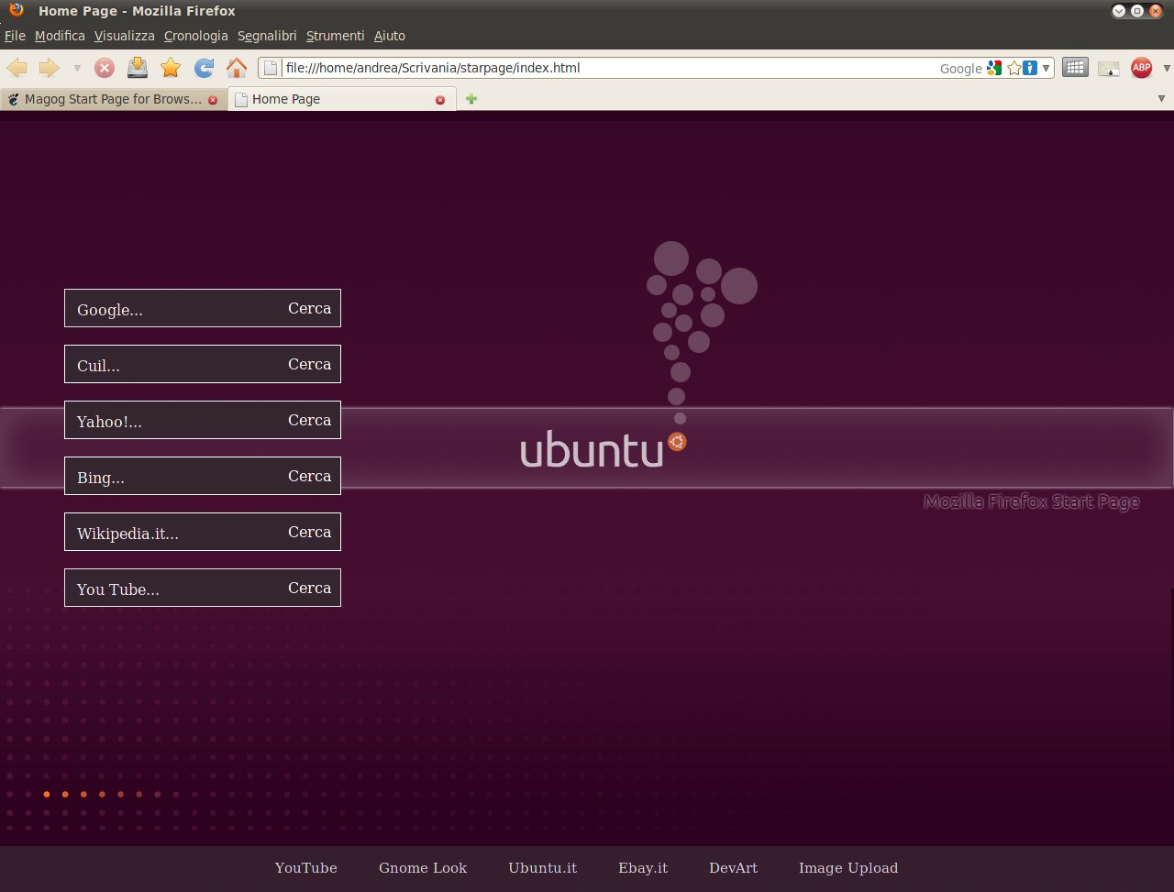Open the DevArt footer link

pos(734,868)
